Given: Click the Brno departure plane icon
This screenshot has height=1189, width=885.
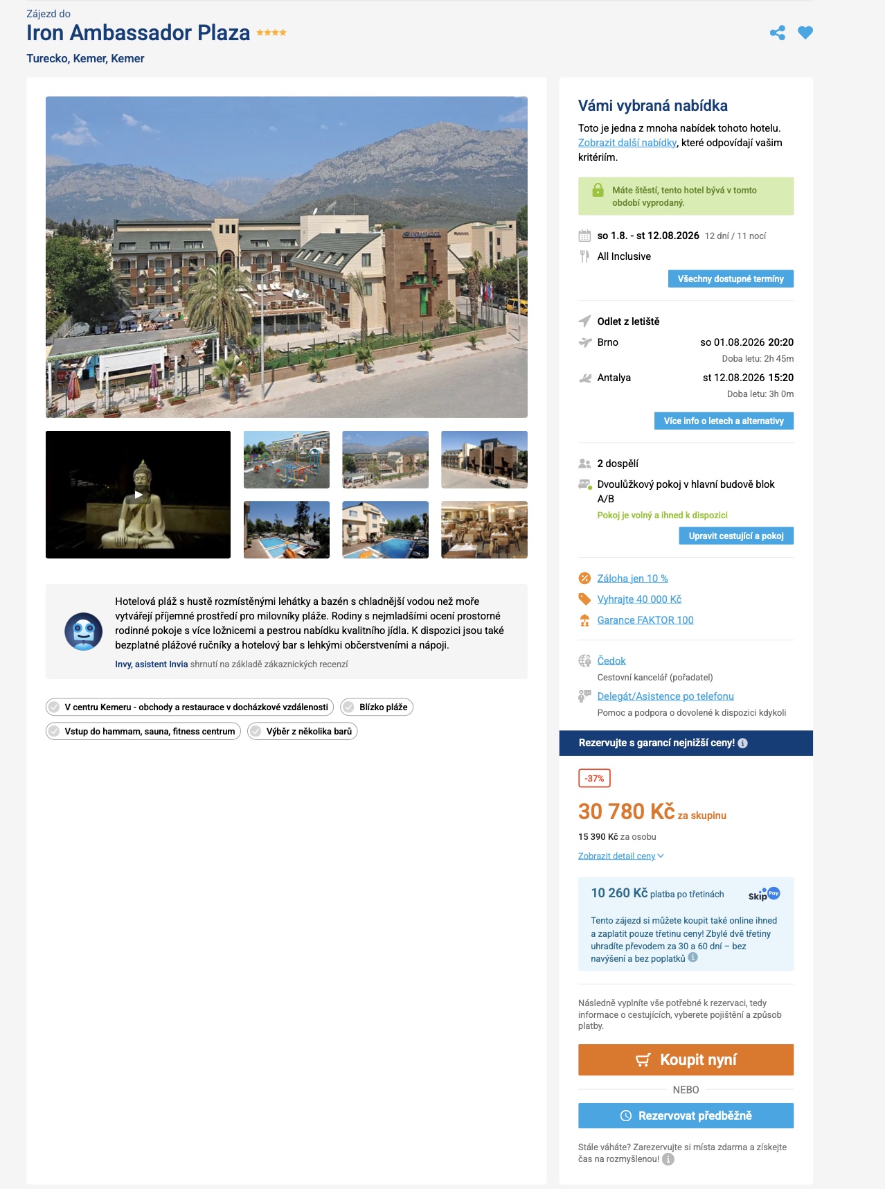Looking at the screenshot, I should [584, 342].
